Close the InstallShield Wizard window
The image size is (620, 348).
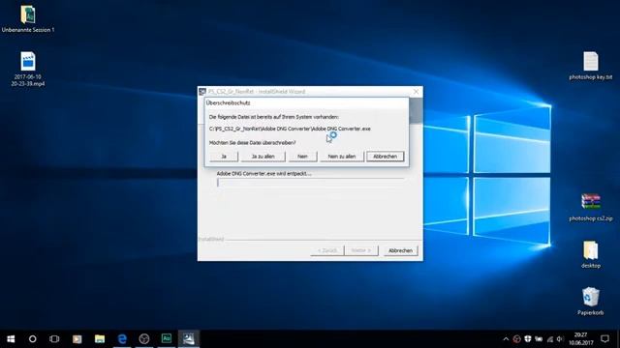click(416, 92)
